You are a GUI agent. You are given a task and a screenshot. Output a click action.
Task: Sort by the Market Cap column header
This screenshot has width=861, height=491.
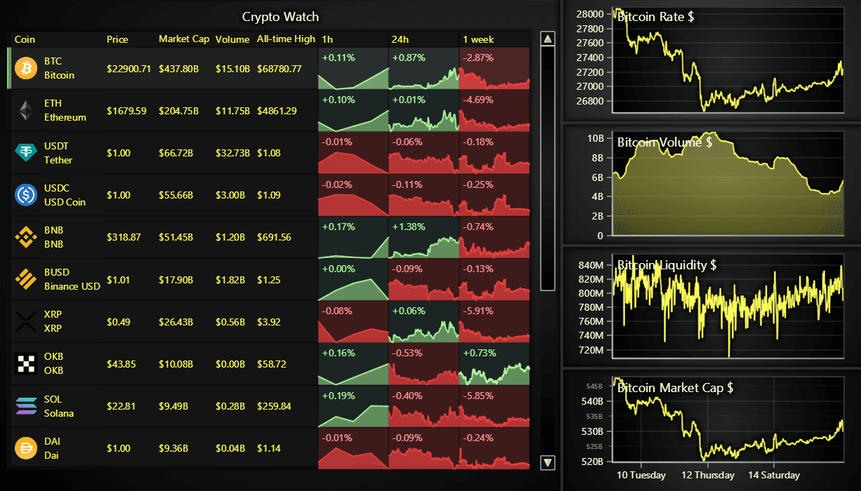tap(184, 39)
